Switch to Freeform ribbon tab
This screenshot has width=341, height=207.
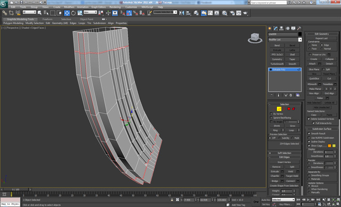click(x=47, y=19)
